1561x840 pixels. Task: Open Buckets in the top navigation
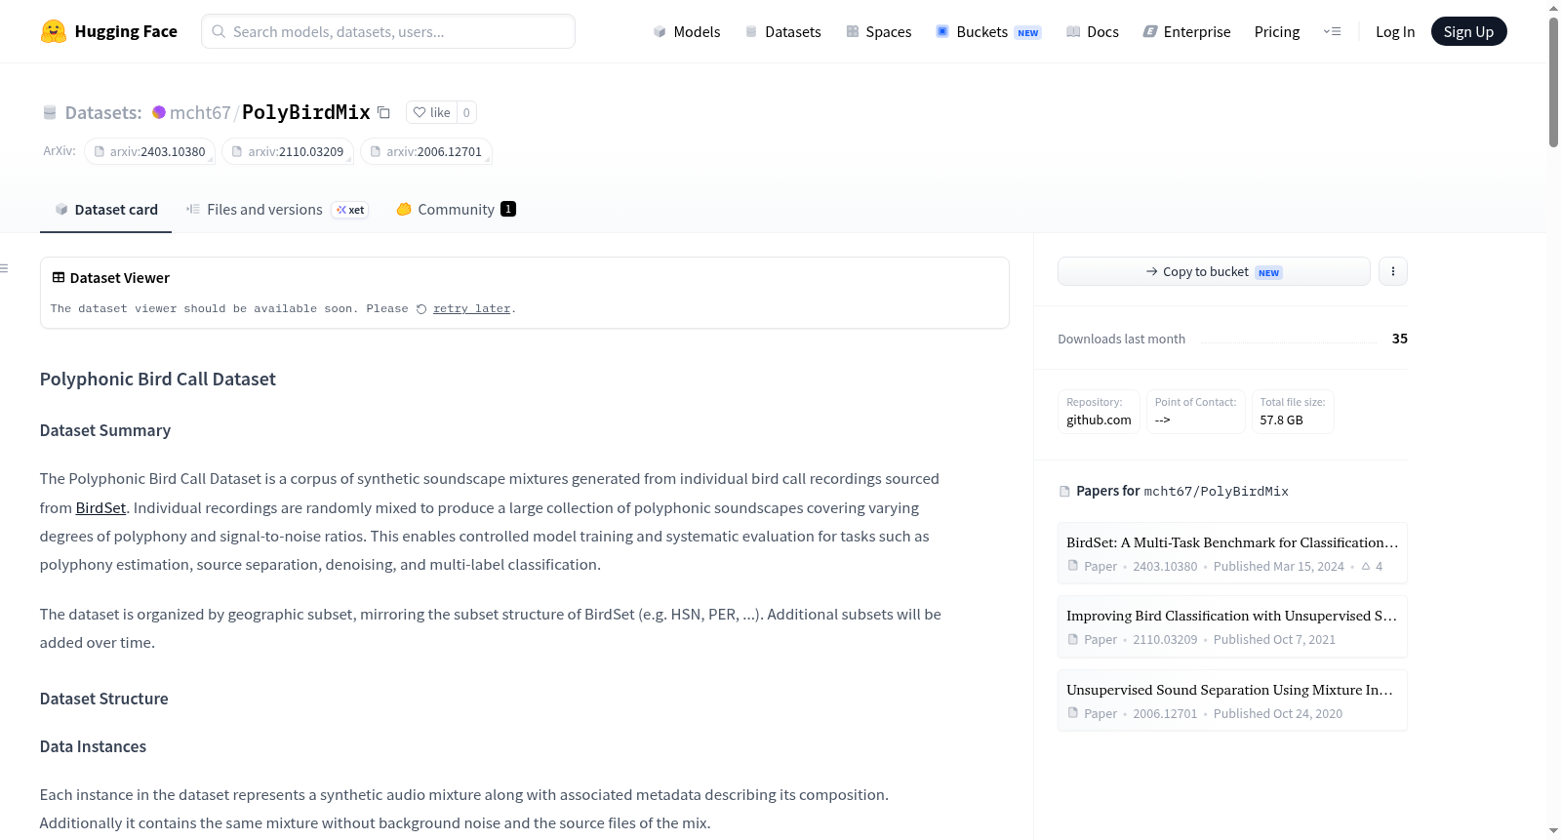pyautogui.click(x=988, y=31)
